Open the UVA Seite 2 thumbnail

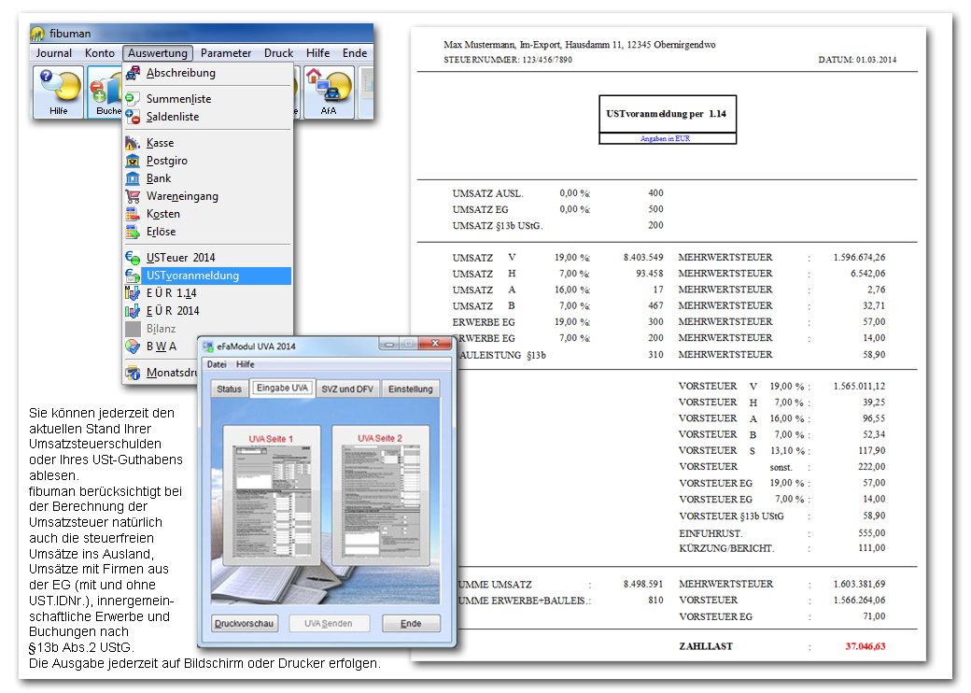pos(380,495)
